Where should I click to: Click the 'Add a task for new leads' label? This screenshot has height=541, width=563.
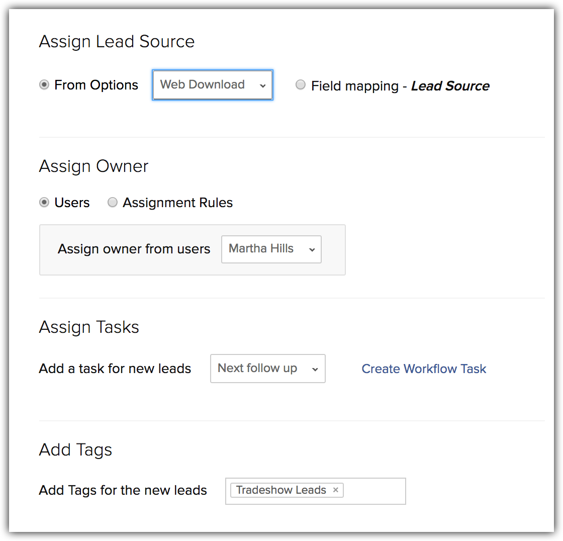[115, 369]
